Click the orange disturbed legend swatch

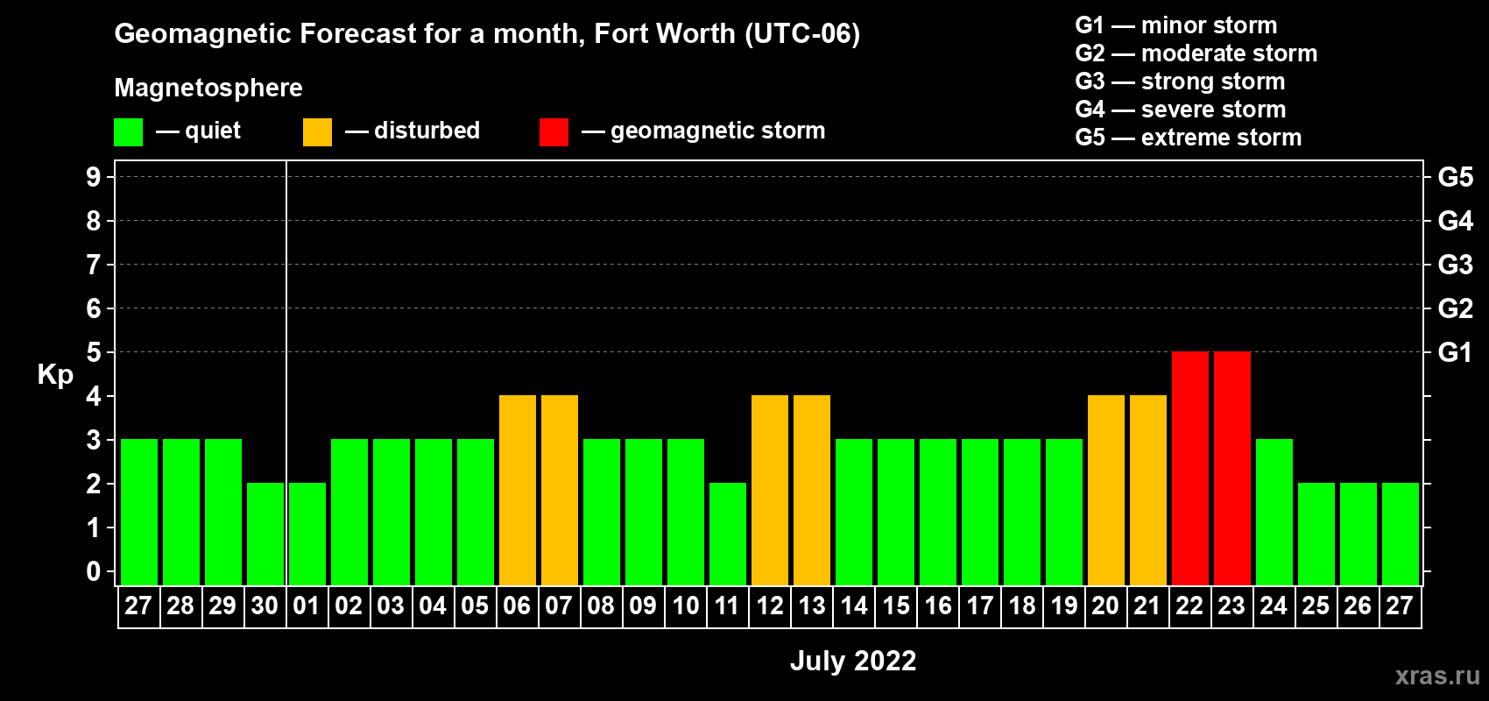(317, 132)
